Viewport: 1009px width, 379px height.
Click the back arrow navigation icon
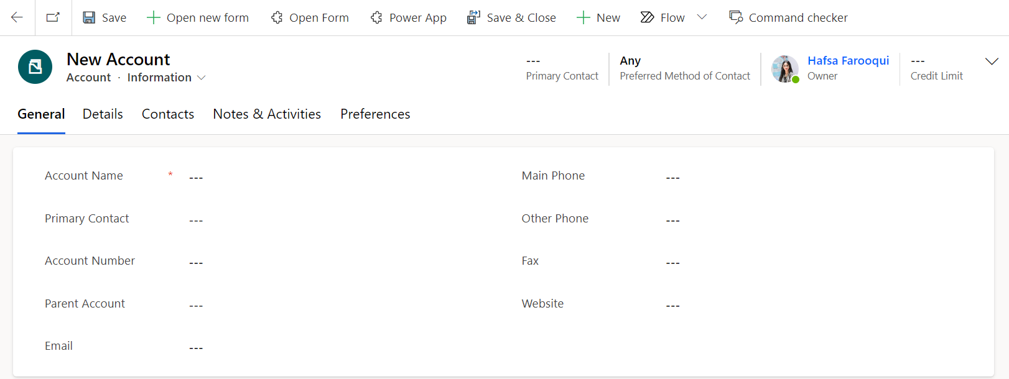click(16, 17)
